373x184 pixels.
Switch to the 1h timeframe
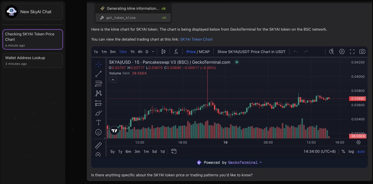point(132,52)
